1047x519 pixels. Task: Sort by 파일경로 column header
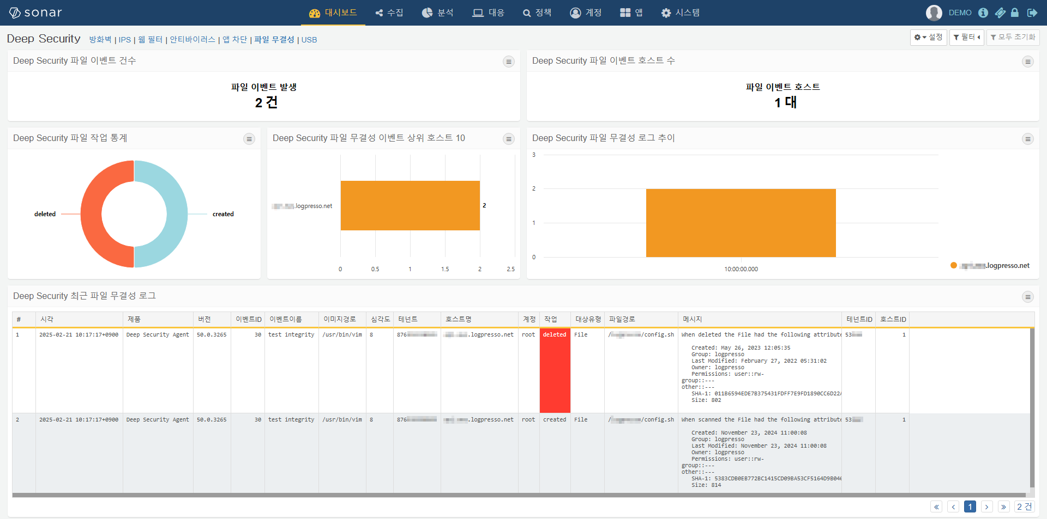click(641, 319)
